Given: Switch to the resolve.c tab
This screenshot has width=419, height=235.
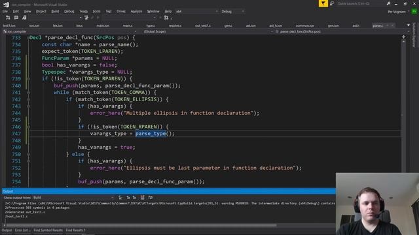Looking at the screenshot, I should point(175,25).
